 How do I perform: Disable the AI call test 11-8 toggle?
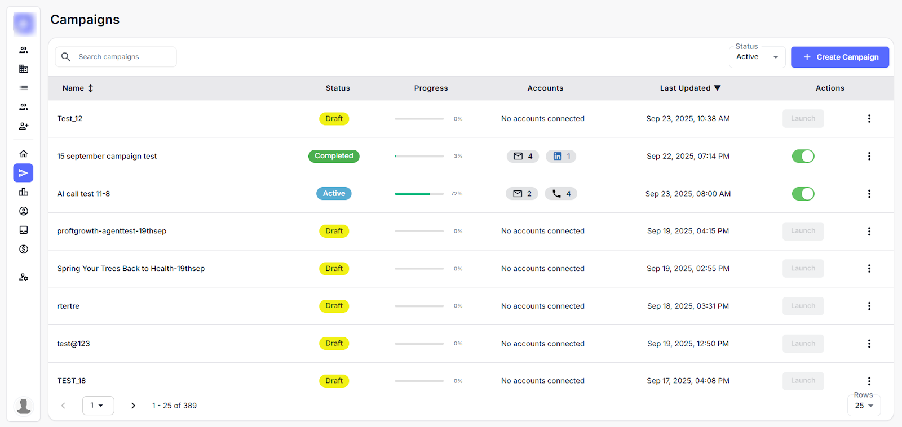tap(803, 194)
